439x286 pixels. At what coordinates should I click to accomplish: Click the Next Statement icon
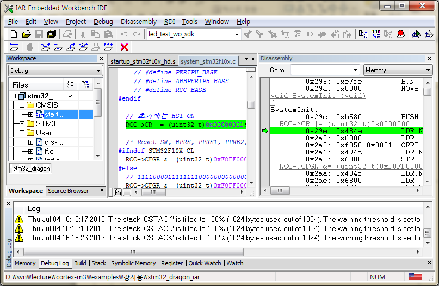click(x=83, y=47)
